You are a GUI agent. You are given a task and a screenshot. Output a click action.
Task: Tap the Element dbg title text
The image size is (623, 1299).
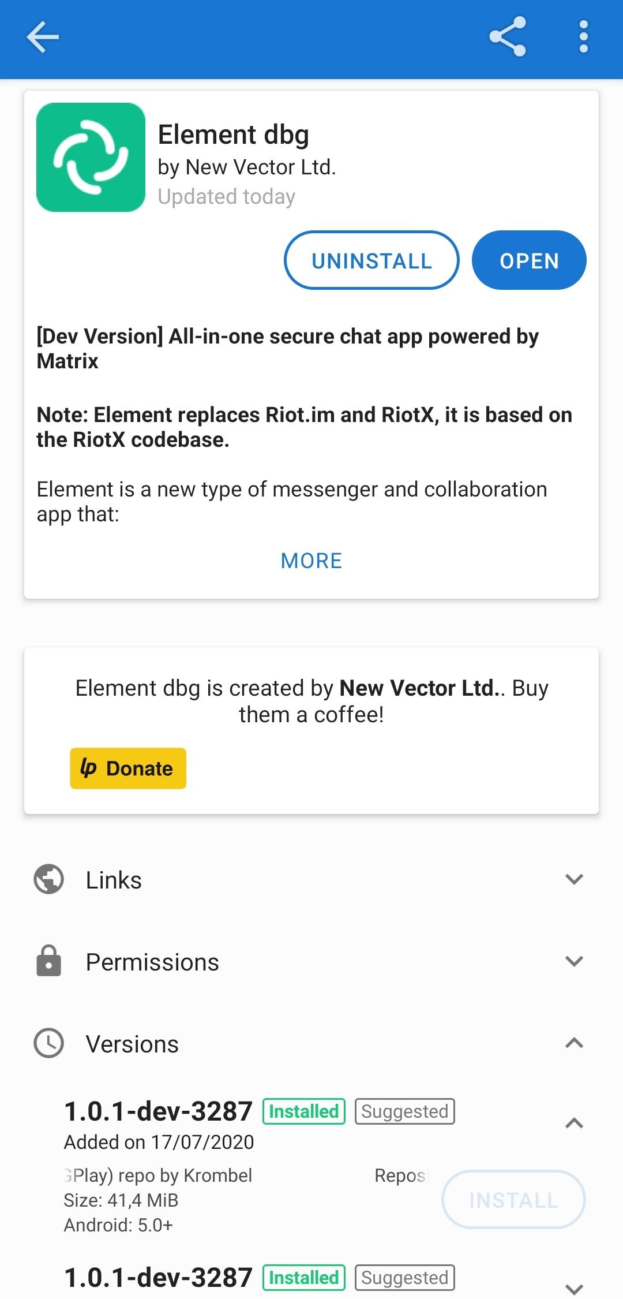coord(234,135)
